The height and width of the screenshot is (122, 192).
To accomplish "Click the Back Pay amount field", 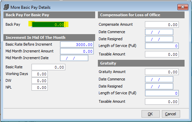I will tap(48, 25).
